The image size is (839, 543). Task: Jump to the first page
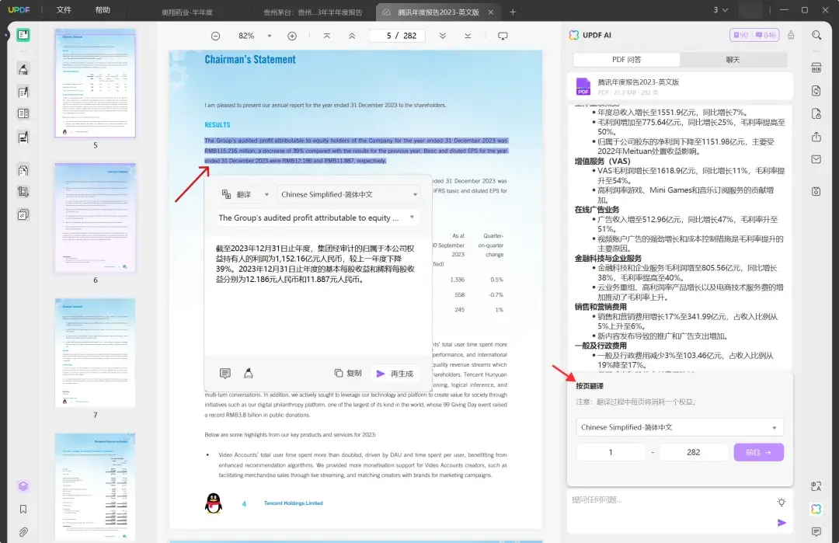tap(327, 36)
